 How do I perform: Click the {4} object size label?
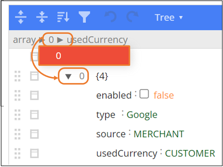click(x=102, y=76)
